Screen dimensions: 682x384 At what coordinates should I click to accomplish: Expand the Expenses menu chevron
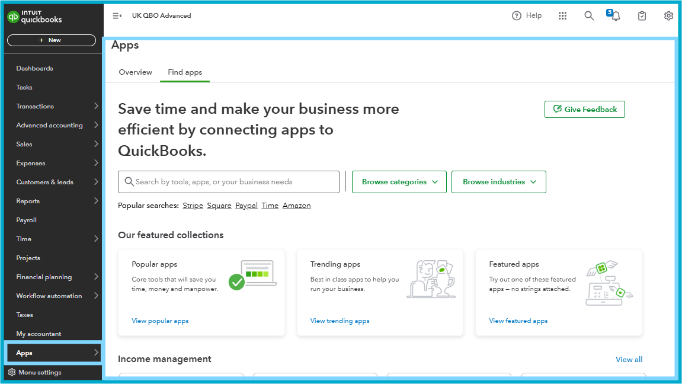(96, 163)
